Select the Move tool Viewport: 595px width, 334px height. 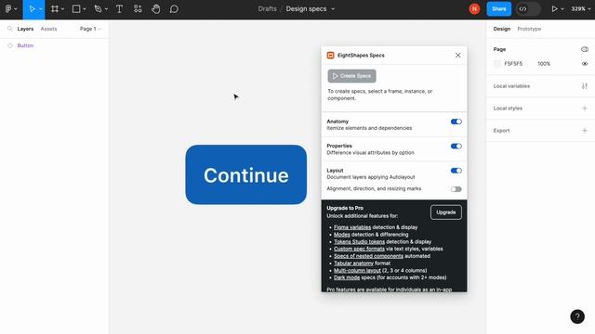[32, 8]
